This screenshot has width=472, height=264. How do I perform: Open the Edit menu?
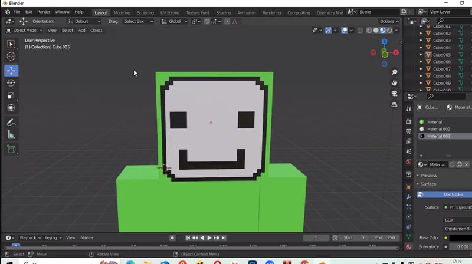click(x=28, y=12)
